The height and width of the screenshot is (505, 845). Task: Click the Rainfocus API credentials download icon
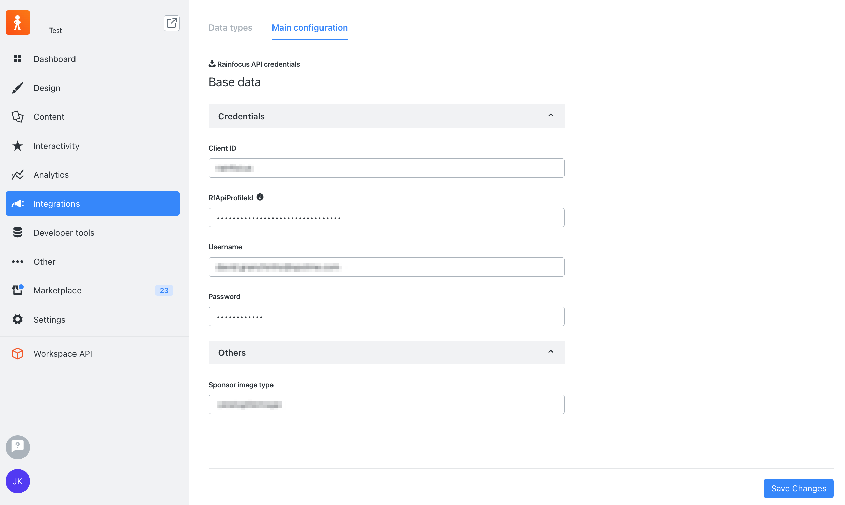coord(212,64)
